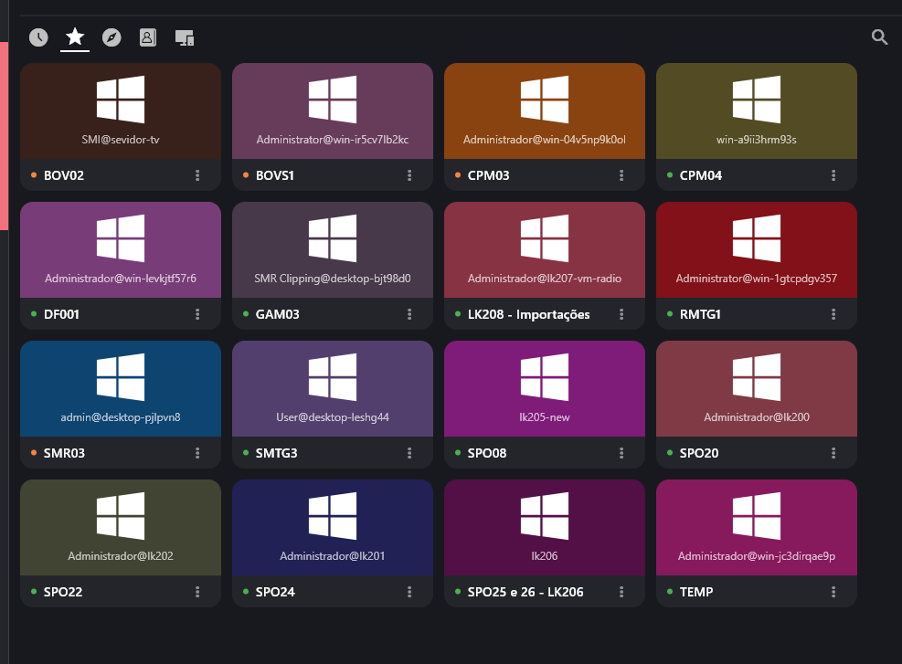The height and width of the screenshot is (664, 902).
Task: Connect to SMI@sevidor-tv thumbnail
Action: click(x=121, y=111)
